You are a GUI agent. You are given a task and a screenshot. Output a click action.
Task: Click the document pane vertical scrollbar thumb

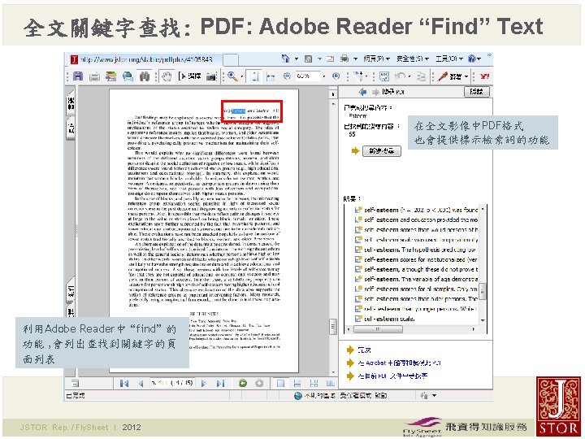click(333, 327)
